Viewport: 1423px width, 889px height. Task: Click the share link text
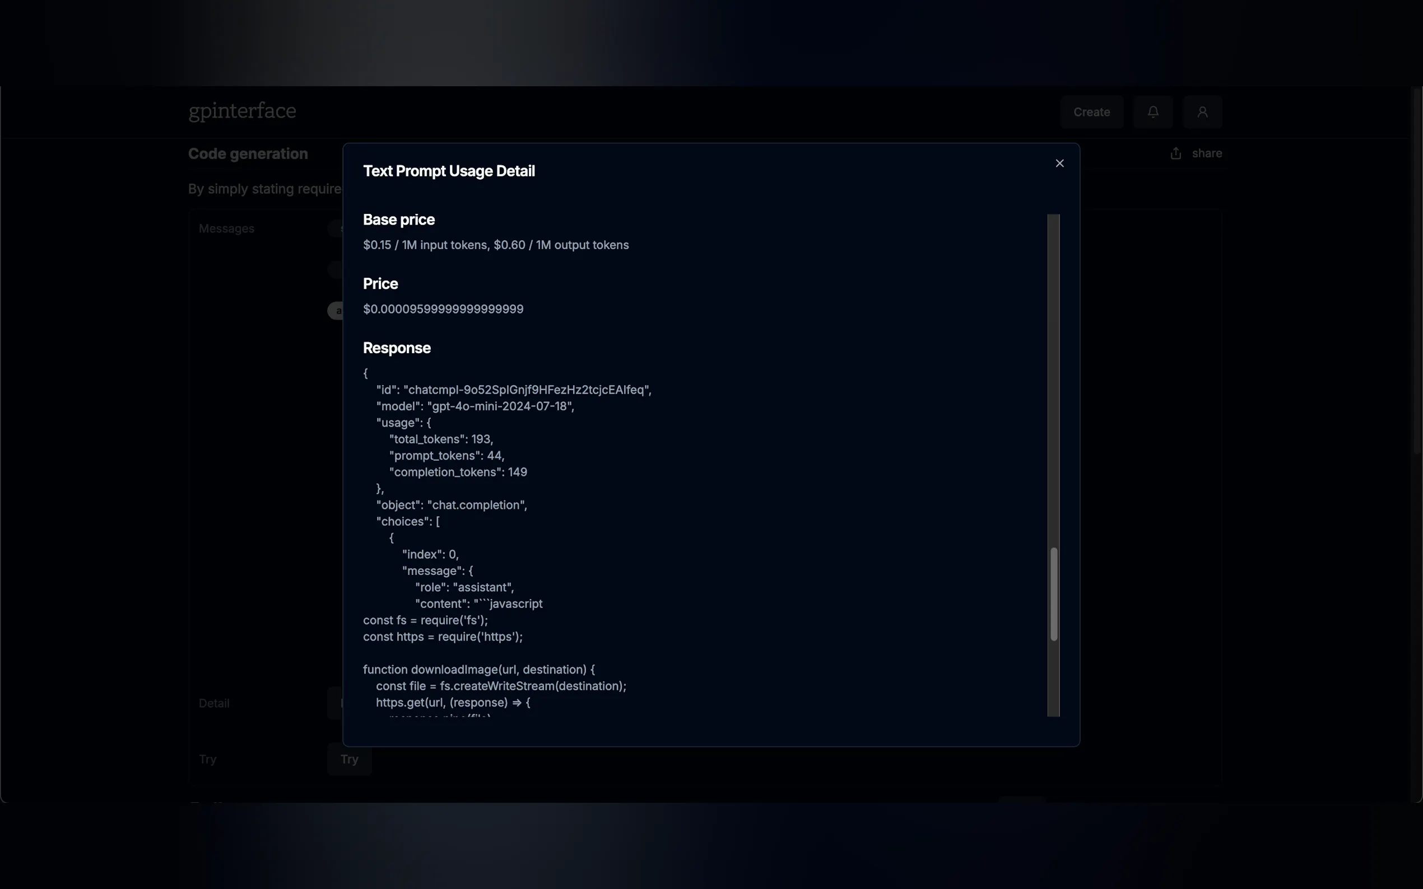(1207, 153)
